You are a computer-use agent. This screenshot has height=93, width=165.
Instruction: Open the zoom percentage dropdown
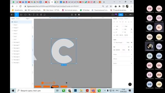131,15
